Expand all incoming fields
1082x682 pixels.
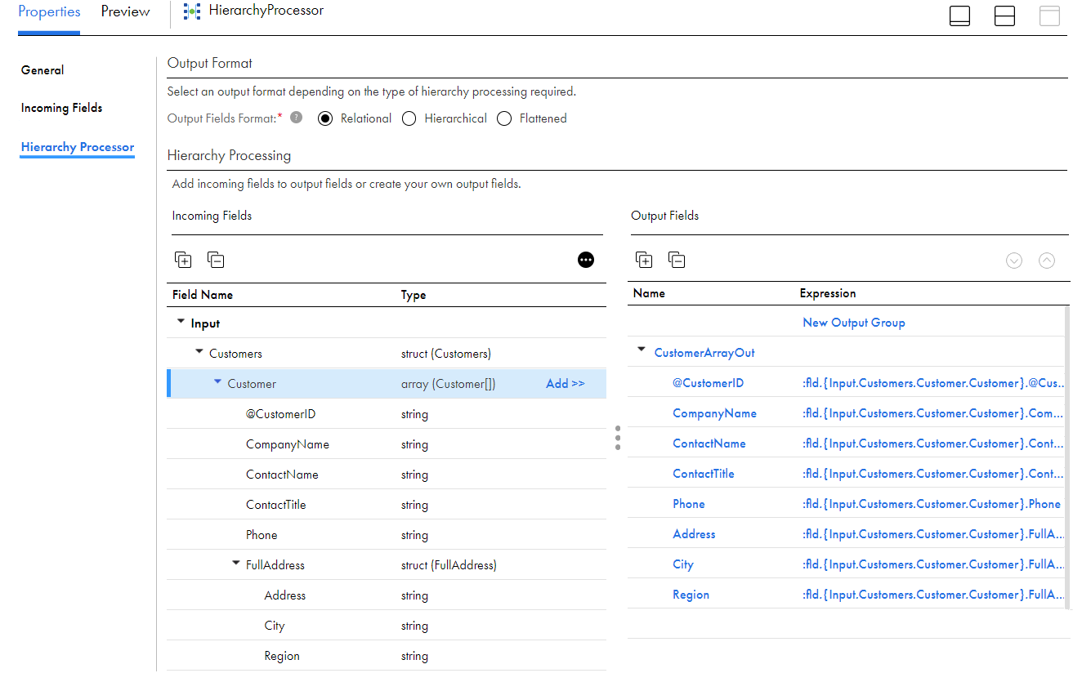[x=183, y=260]
